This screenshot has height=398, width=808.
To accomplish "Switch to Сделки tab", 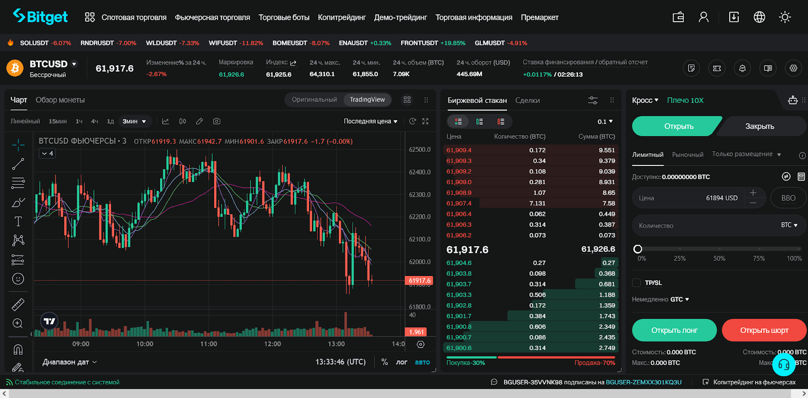I will coord(527,100).
